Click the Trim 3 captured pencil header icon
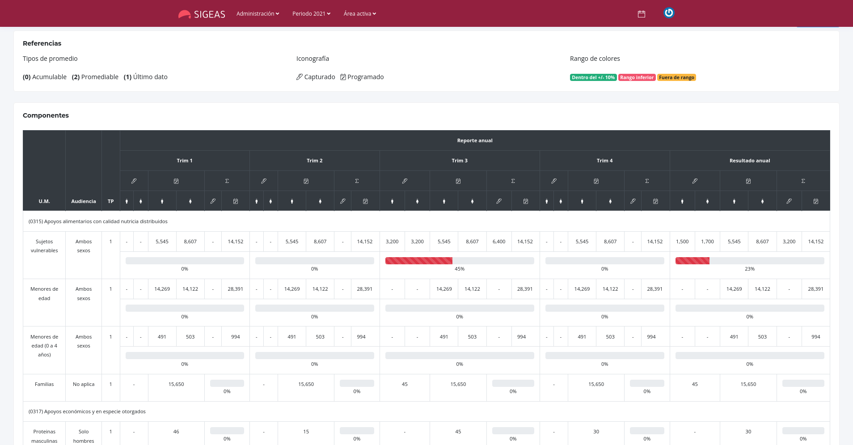This screenshot has width=853, height=445. coord(405,181)
